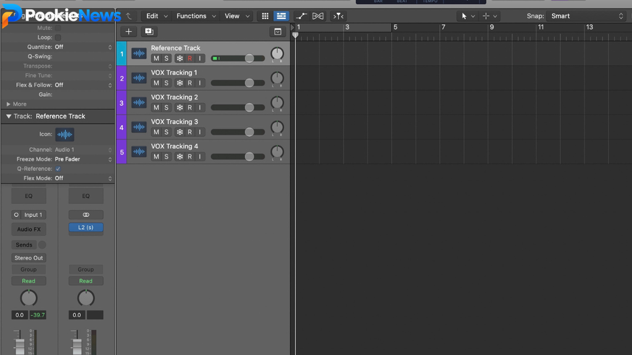Collapse the Track: Reference Track section
Screen dimensions: 632x355
coord(9,116)
